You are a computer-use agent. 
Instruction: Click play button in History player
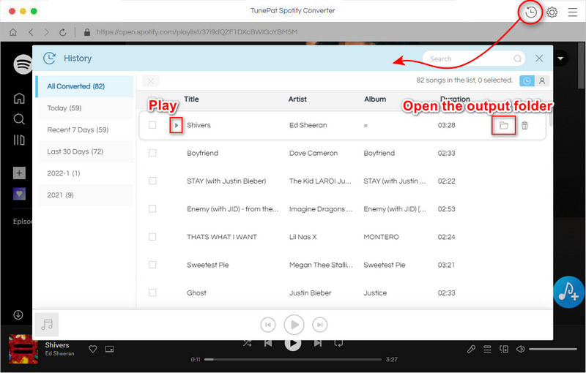point(294,325)
